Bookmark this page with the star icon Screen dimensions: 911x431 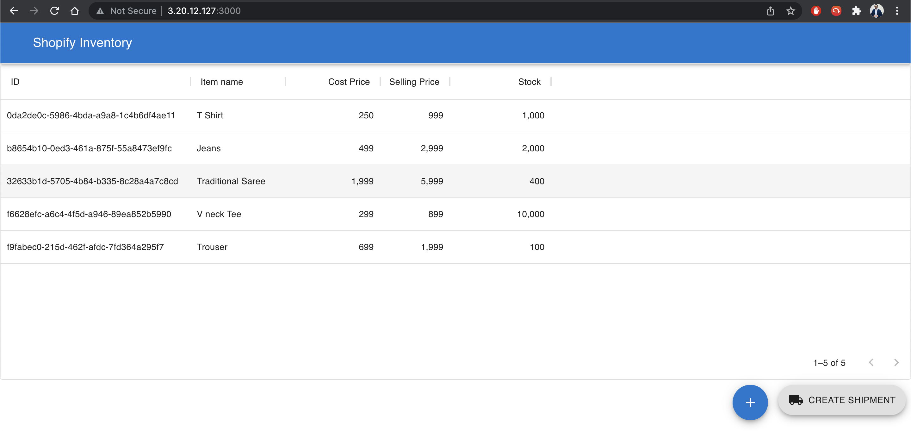pos(791,11)
